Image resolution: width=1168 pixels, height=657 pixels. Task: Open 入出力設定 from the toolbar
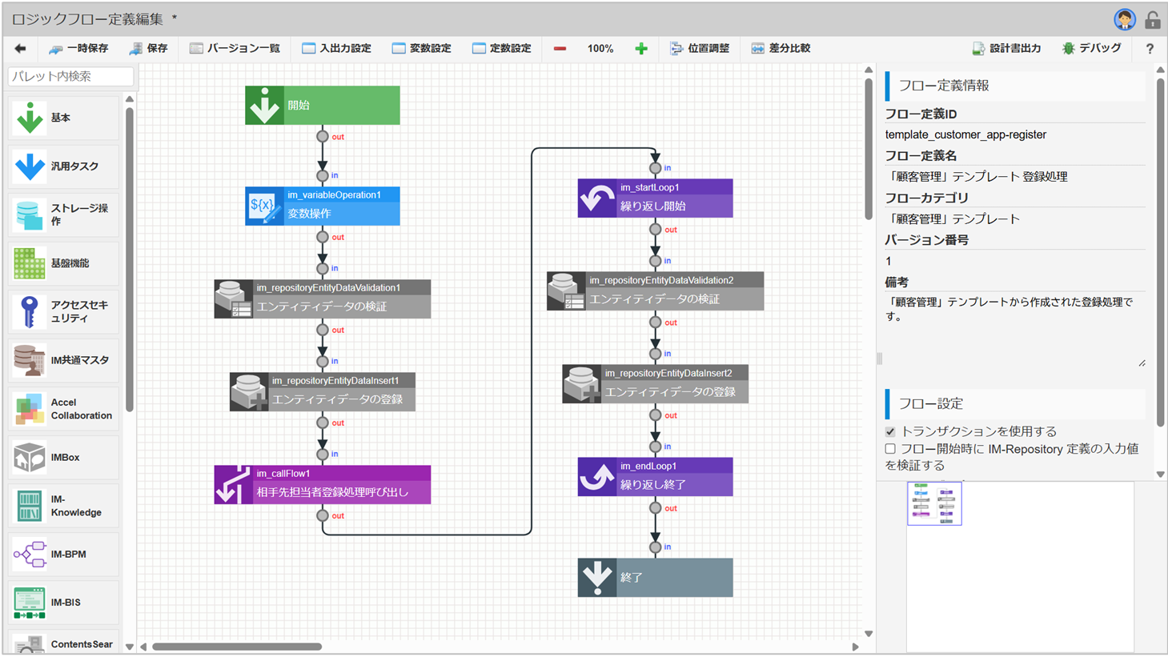tap(336, 49)
